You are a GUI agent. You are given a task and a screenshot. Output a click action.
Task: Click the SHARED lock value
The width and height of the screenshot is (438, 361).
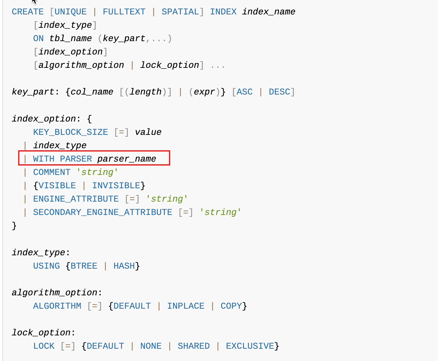click(x=194, y=346)
